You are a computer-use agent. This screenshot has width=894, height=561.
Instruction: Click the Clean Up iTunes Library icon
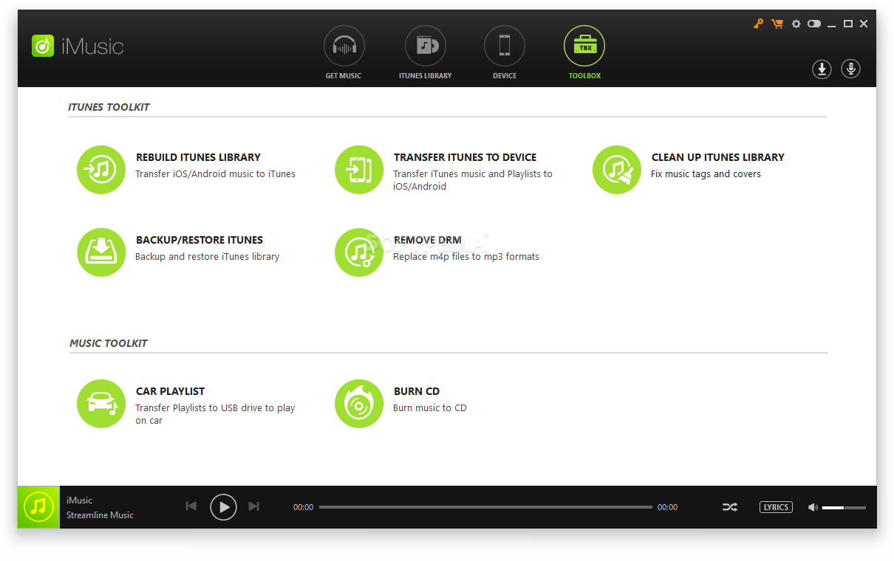[617, 170]
